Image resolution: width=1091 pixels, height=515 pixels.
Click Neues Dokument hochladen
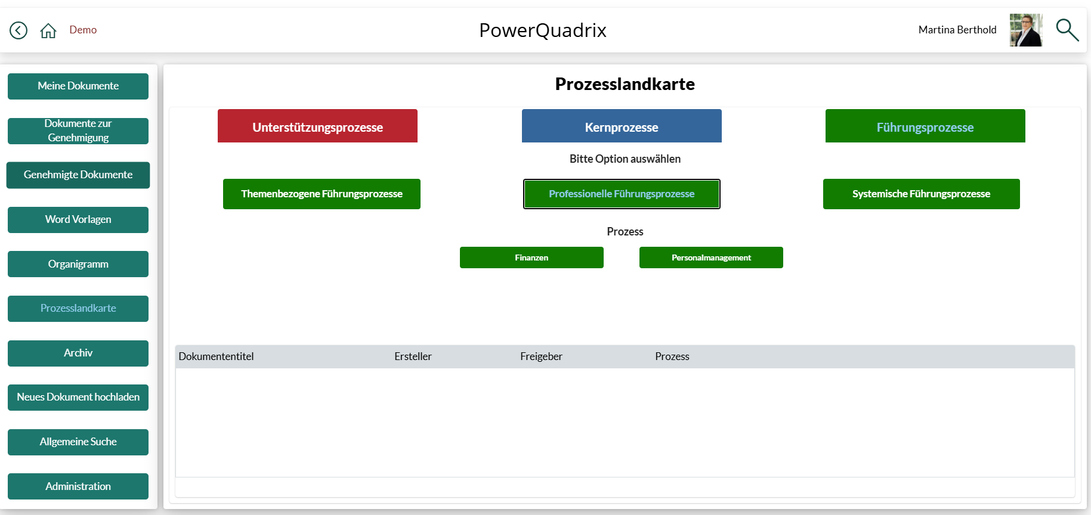click(78, 398)
